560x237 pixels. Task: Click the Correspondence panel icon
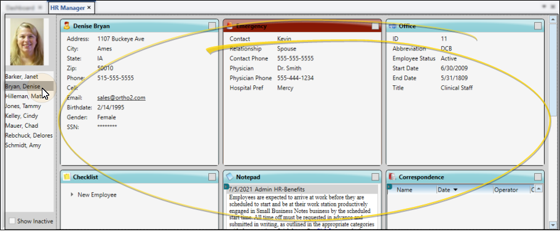[392, 177]
